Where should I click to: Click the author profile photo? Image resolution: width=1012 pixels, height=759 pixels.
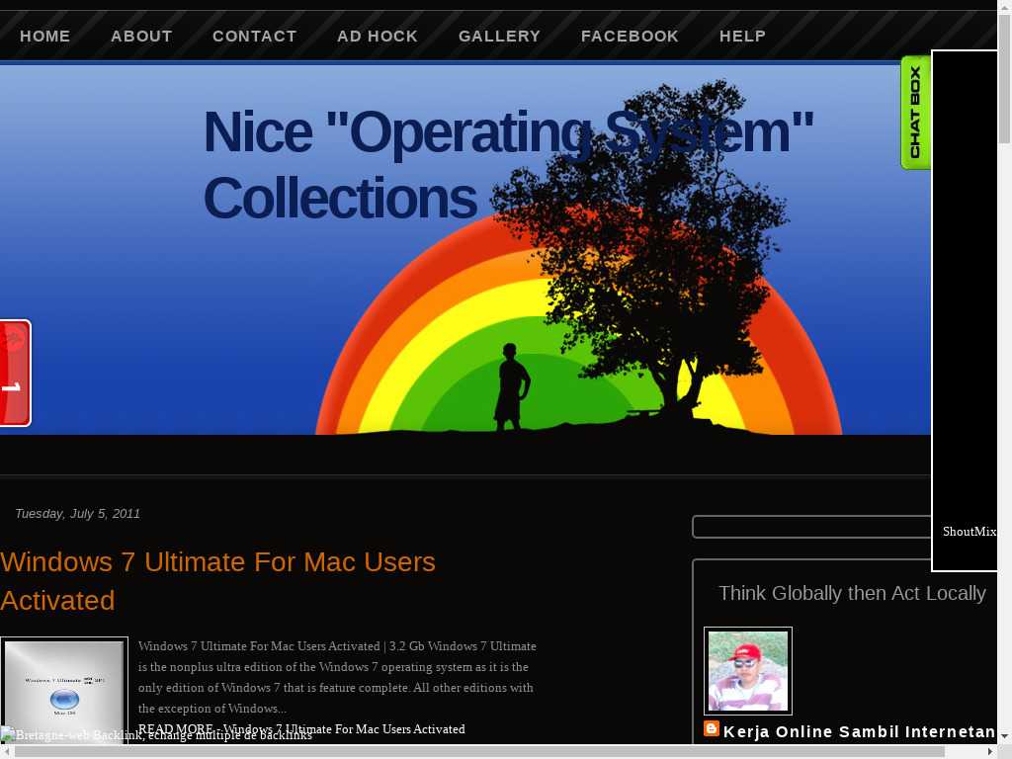pyautogui.click(x=747, y=671)
